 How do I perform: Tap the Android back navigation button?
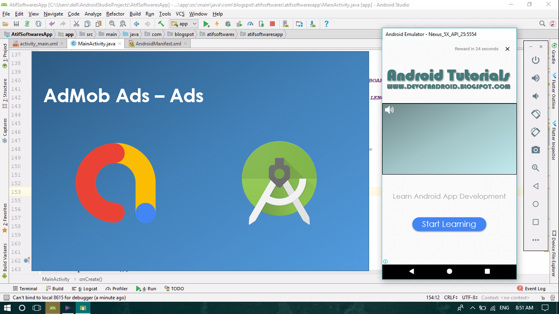(x=412, y=271)
